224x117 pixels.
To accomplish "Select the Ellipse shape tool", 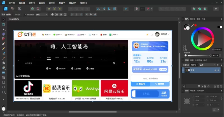I will tap(4, 87).
